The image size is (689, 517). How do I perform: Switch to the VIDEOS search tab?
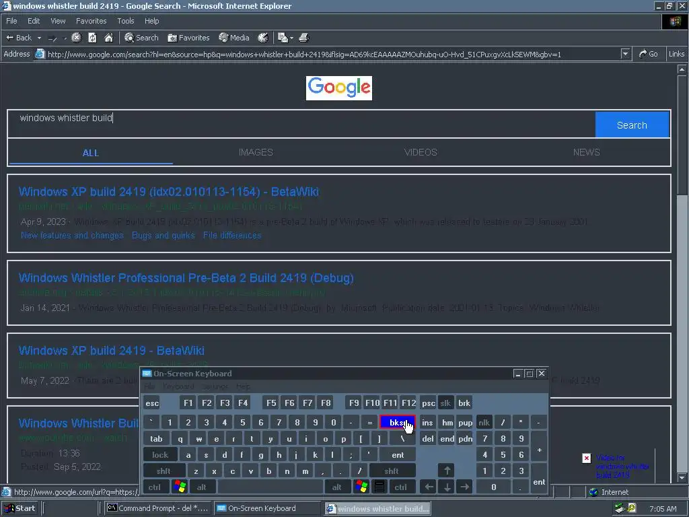[x=421, y=152]
